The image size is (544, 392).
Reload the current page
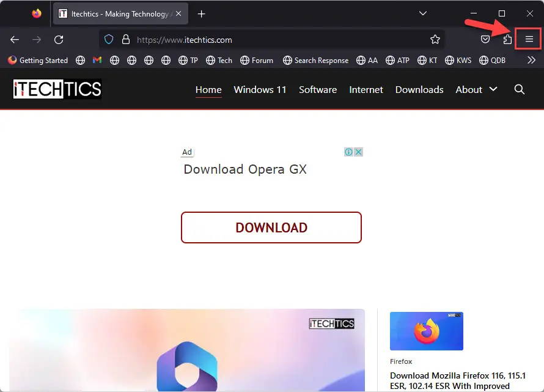[x=59, y=40]
